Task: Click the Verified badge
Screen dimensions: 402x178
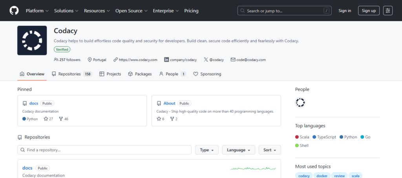Action: 62,49
